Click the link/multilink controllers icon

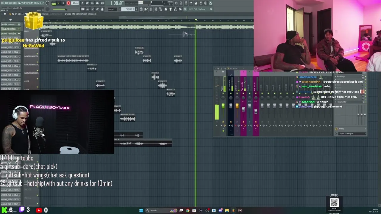pos(97,9)
